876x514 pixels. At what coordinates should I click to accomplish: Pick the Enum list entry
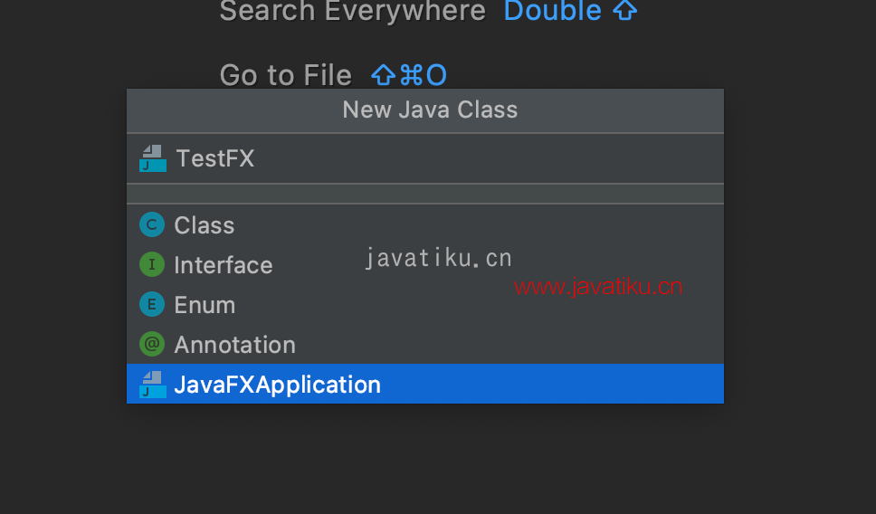click(x=425, y=304)
